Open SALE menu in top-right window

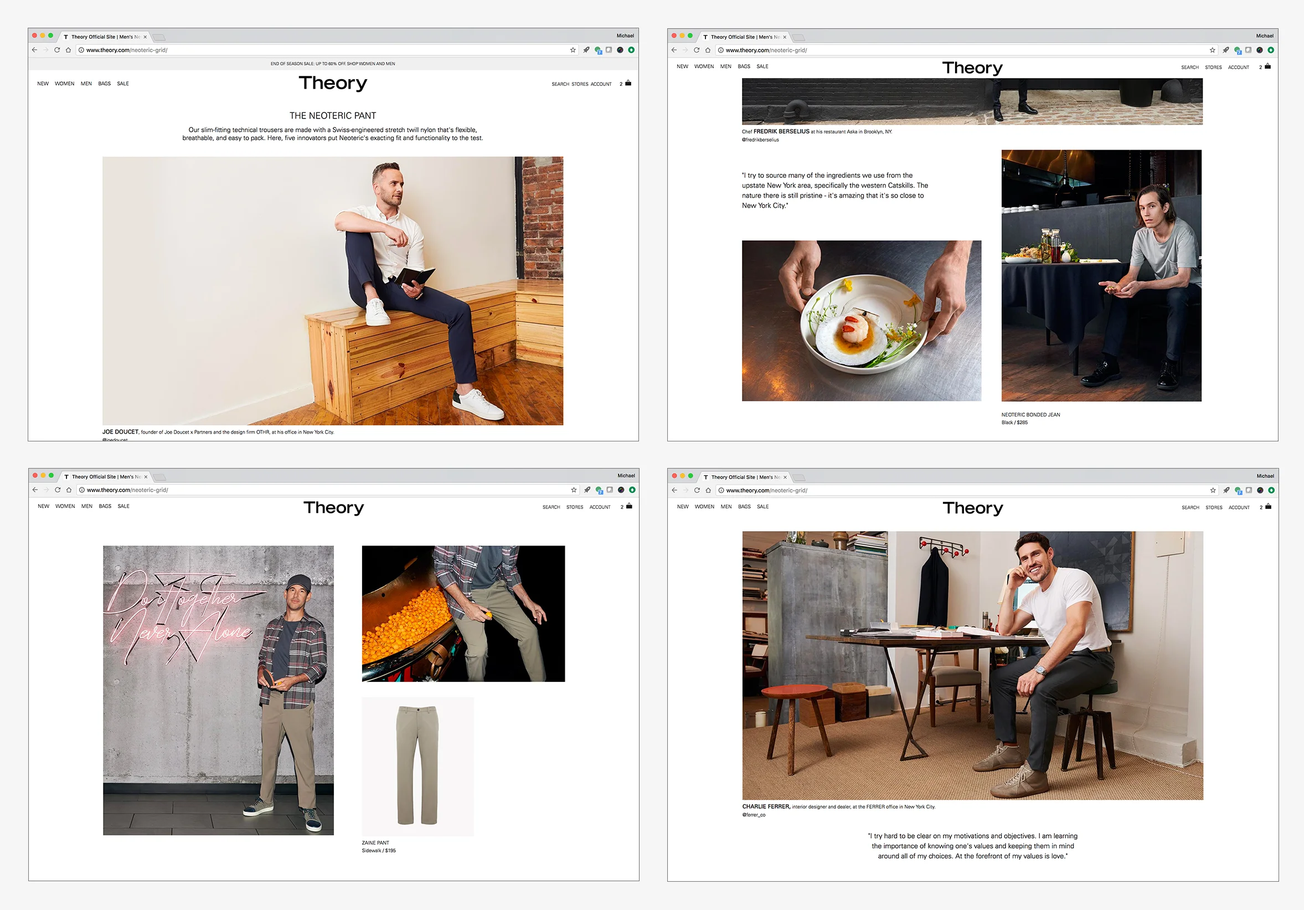(762, 66)
